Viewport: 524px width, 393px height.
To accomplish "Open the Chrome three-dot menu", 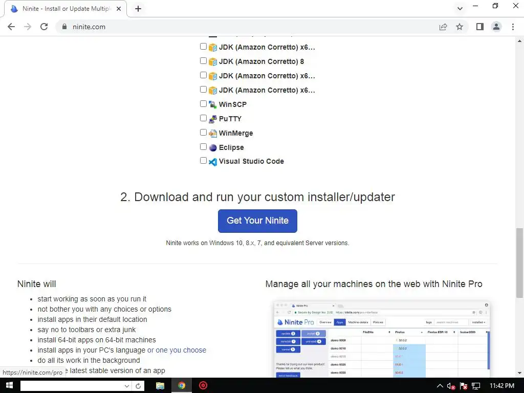I will tap(513, 27).
